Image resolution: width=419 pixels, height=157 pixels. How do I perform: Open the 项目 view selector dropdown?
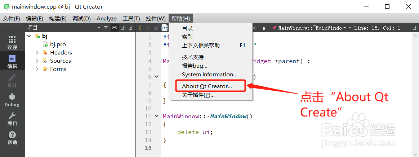coord(64,28)
